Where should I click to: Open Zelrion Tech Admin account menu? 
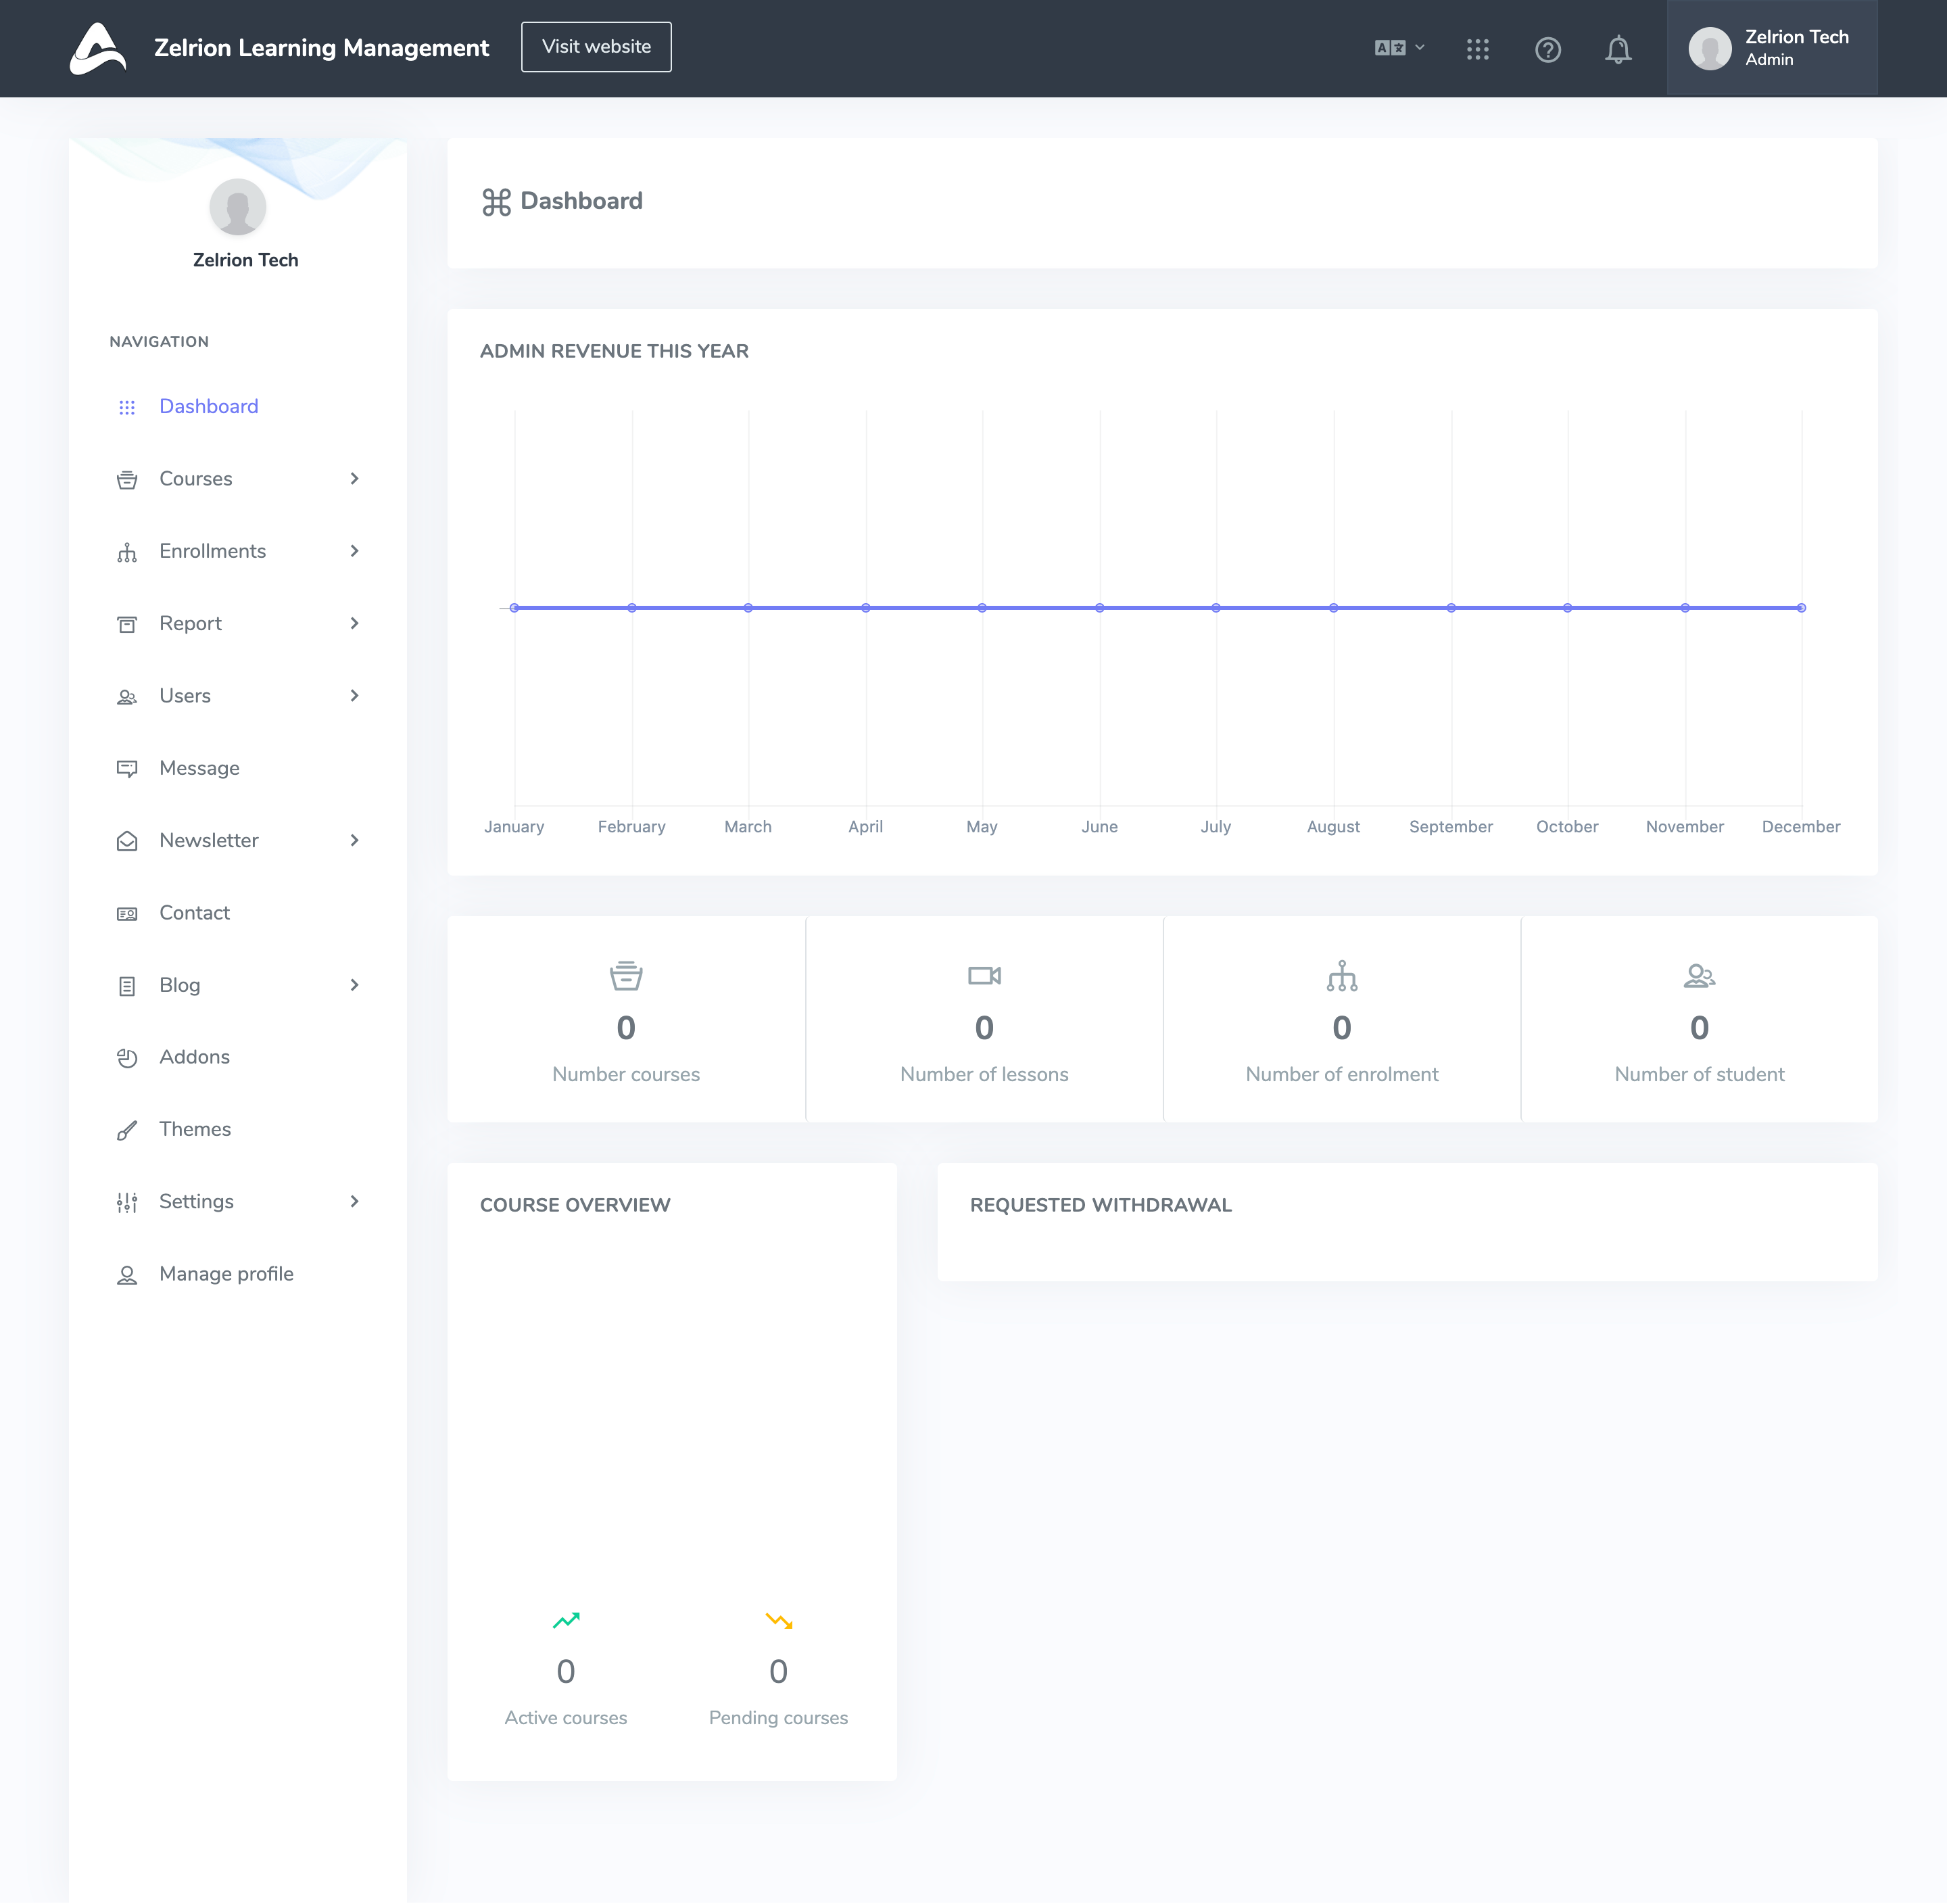click(x=1771, y=48)
